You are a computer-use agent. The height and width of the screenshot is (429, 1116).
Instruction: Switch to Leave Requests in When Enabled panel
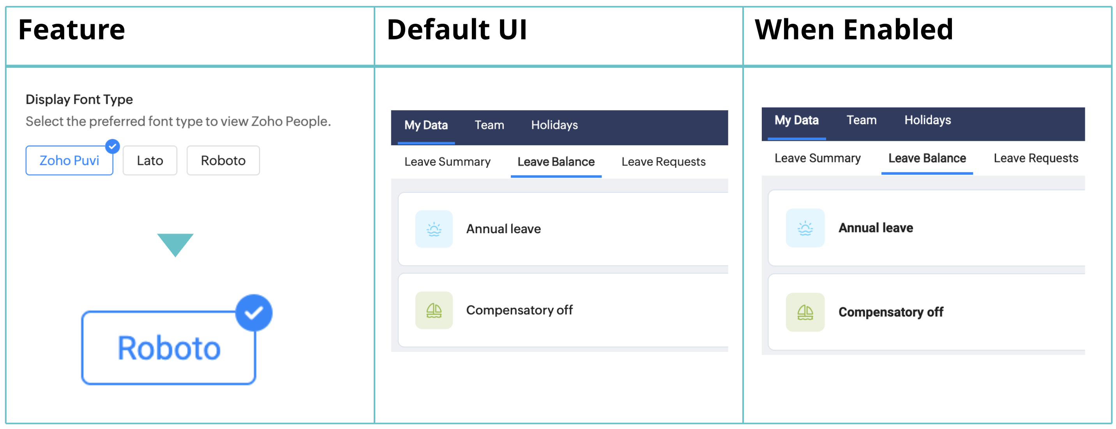1036,158
